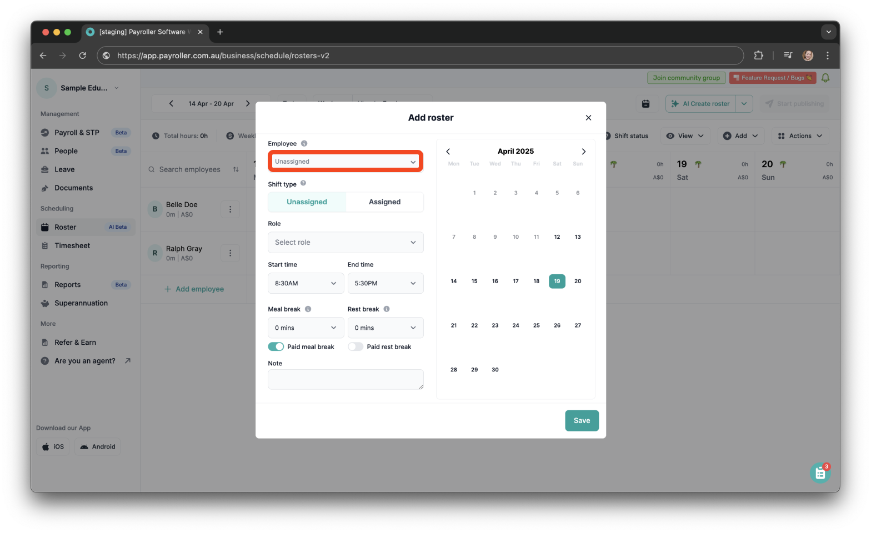Screen dimensions: 871x533
Task: Expand the Sample Edu business switcher
Action: pyautogui.click(x=79, y=88)
